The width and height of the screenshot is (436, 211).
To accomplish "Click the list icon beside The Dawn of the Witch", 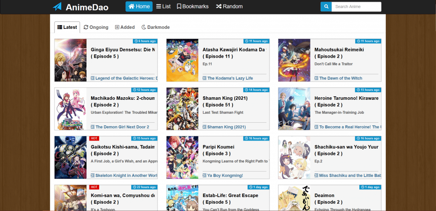I will coord(316,78).
